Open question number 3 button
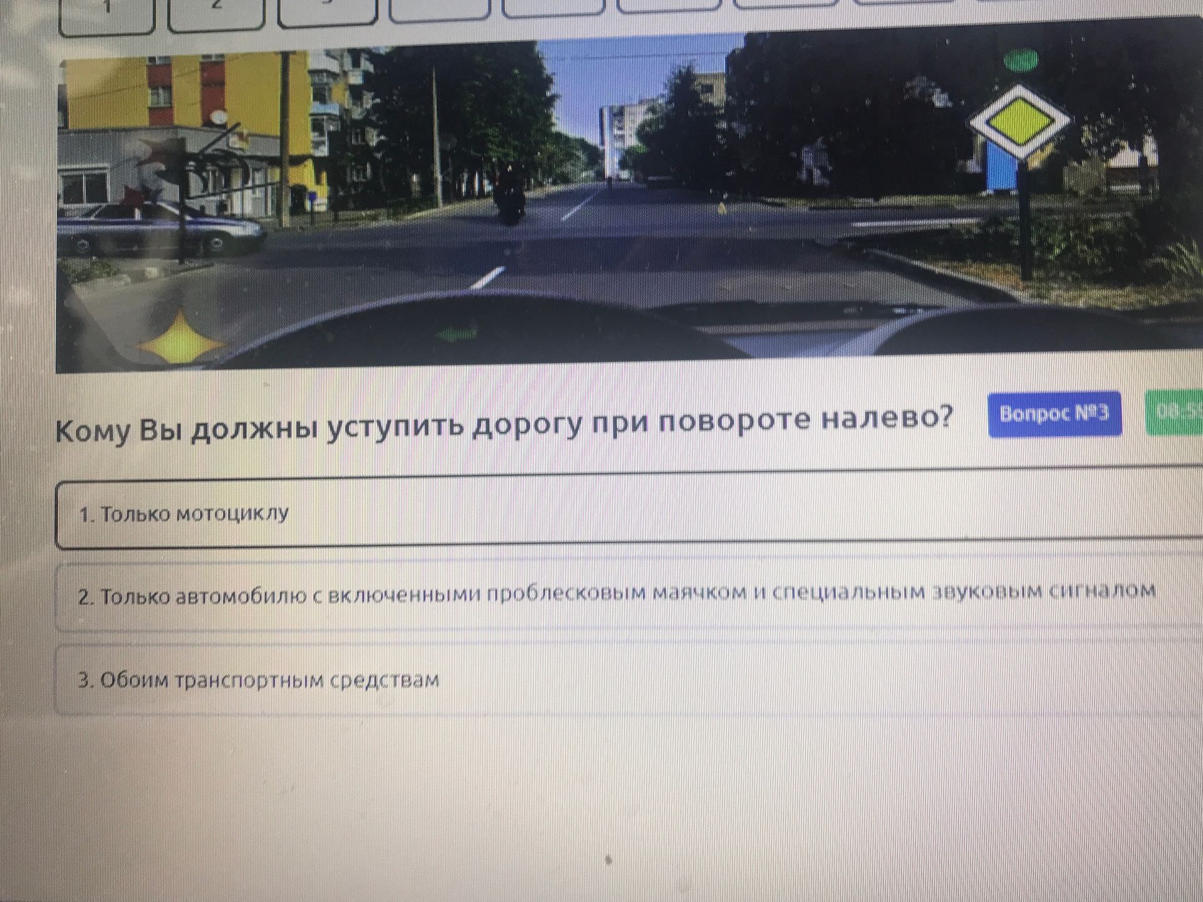 point(327,11)
